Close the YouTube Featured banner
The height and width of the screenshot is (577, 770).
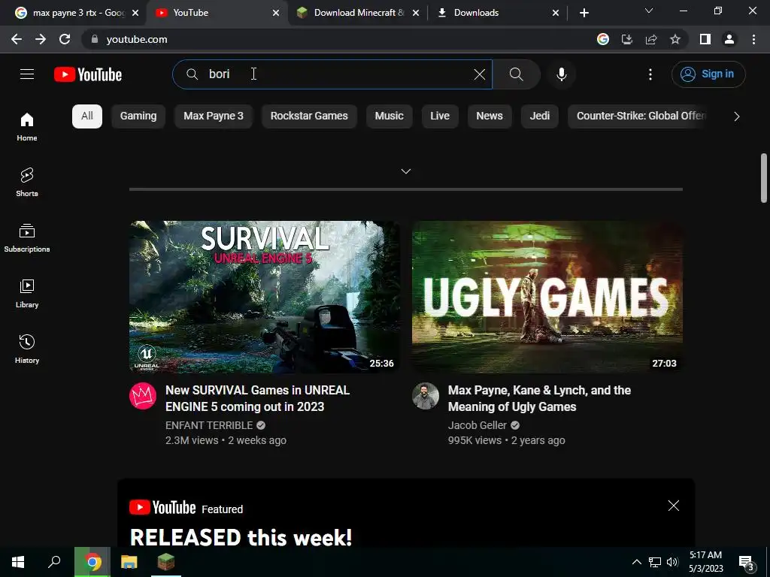click(673, 506)
